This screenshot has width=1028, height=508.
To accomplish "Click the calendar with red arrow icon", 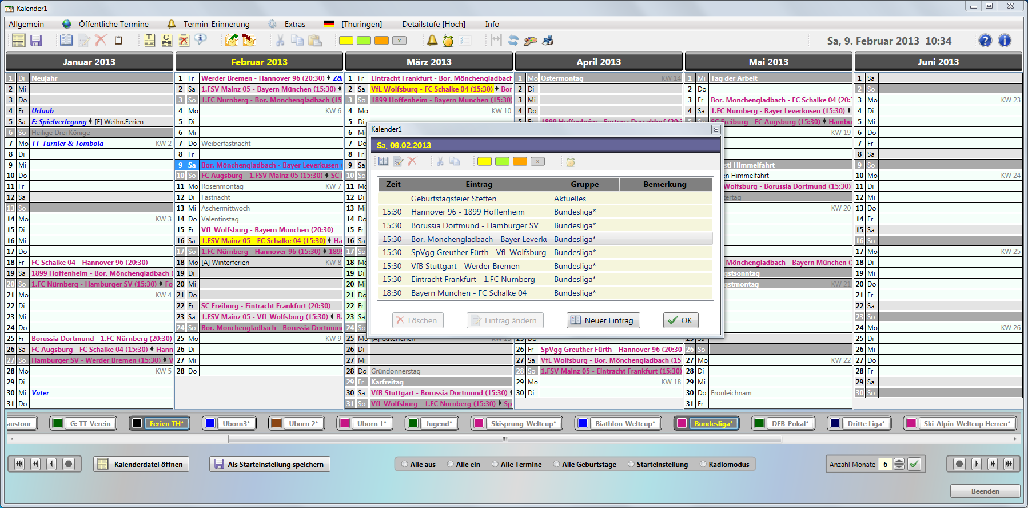I will pyautogui.click(x=249, y=41).
